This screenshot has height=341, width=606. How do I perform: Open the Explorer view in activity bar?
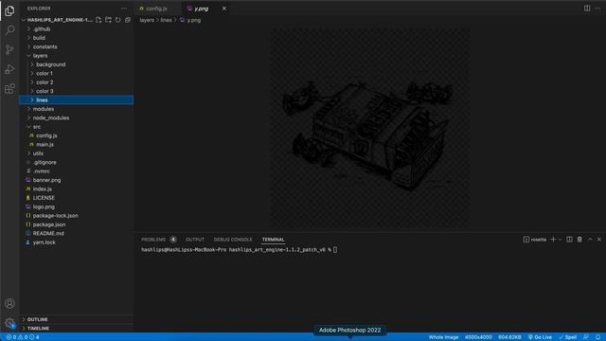pos(9,10)
